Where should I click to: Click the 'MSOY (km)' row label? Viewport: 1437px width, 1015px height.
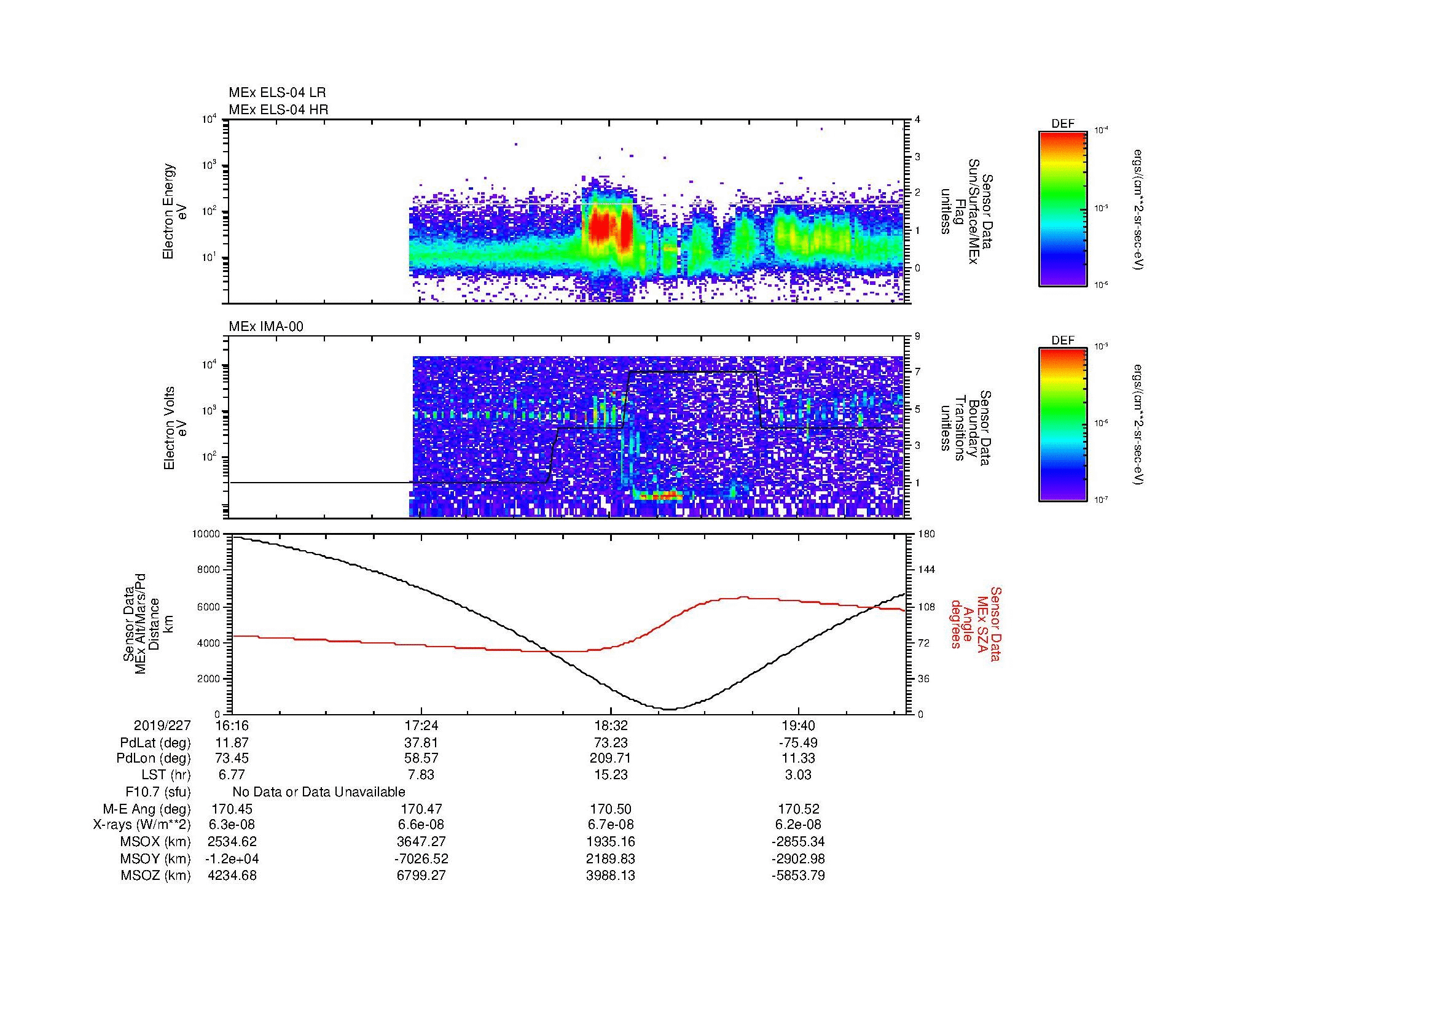tap(155, 858)
